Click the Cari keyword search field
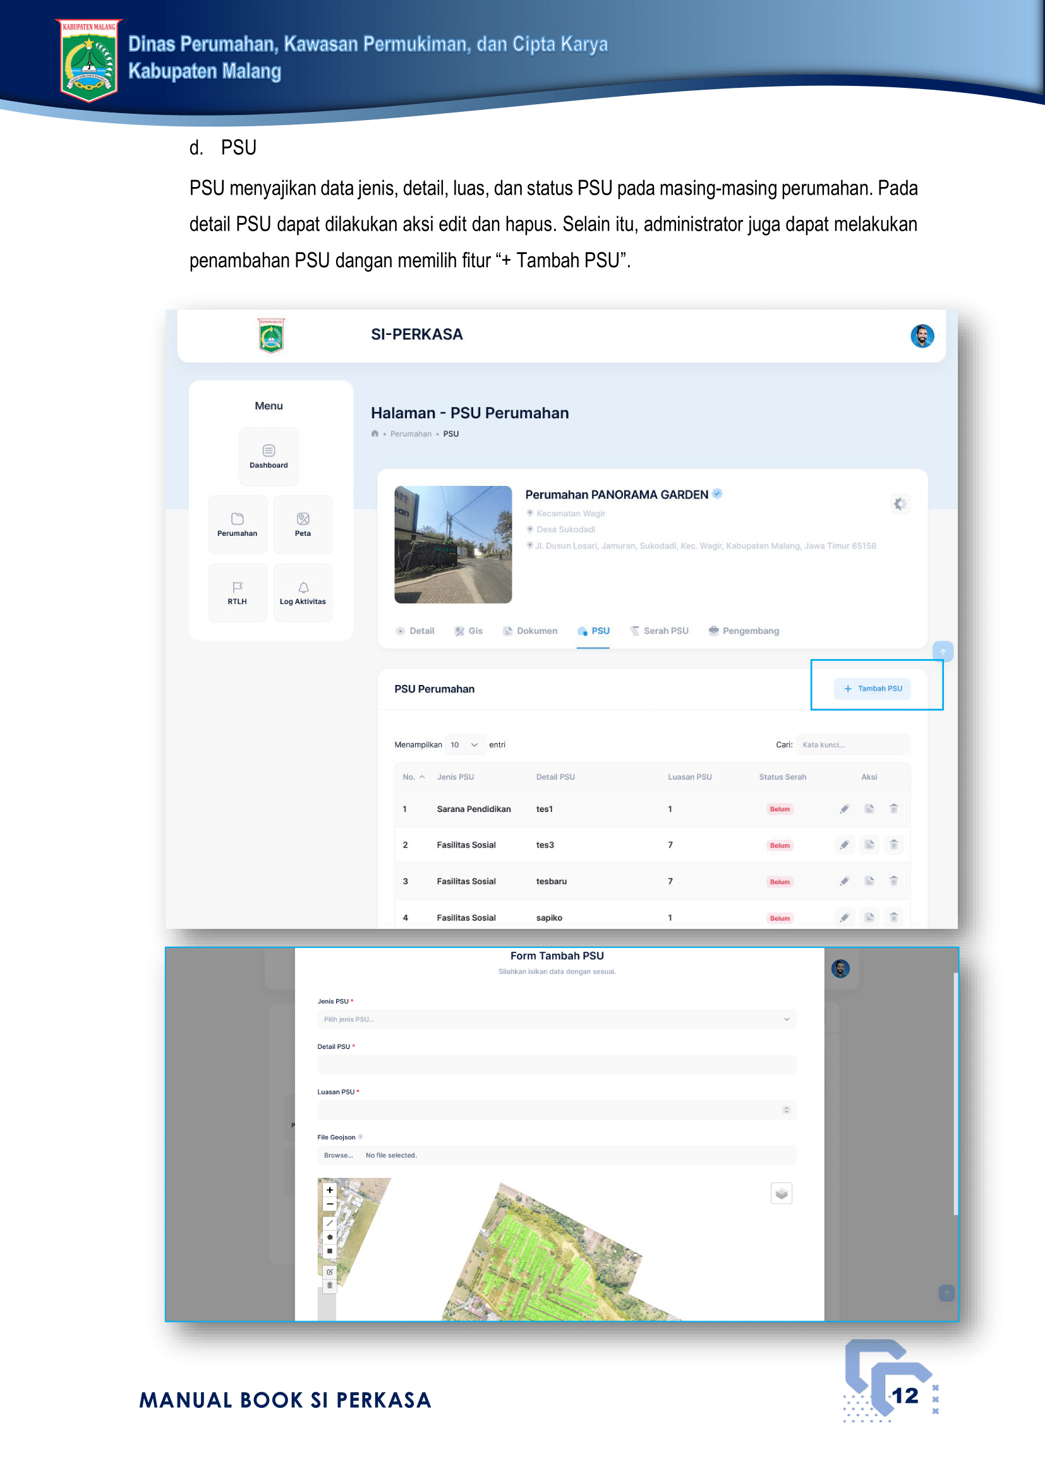Screen dimensions: 1045x1478 (852, 744)
